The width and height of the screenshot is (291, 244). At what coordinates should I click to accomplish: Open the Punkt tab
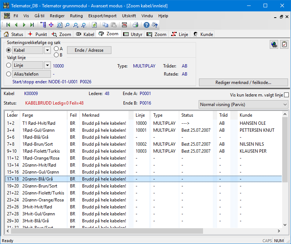[37, 34]
